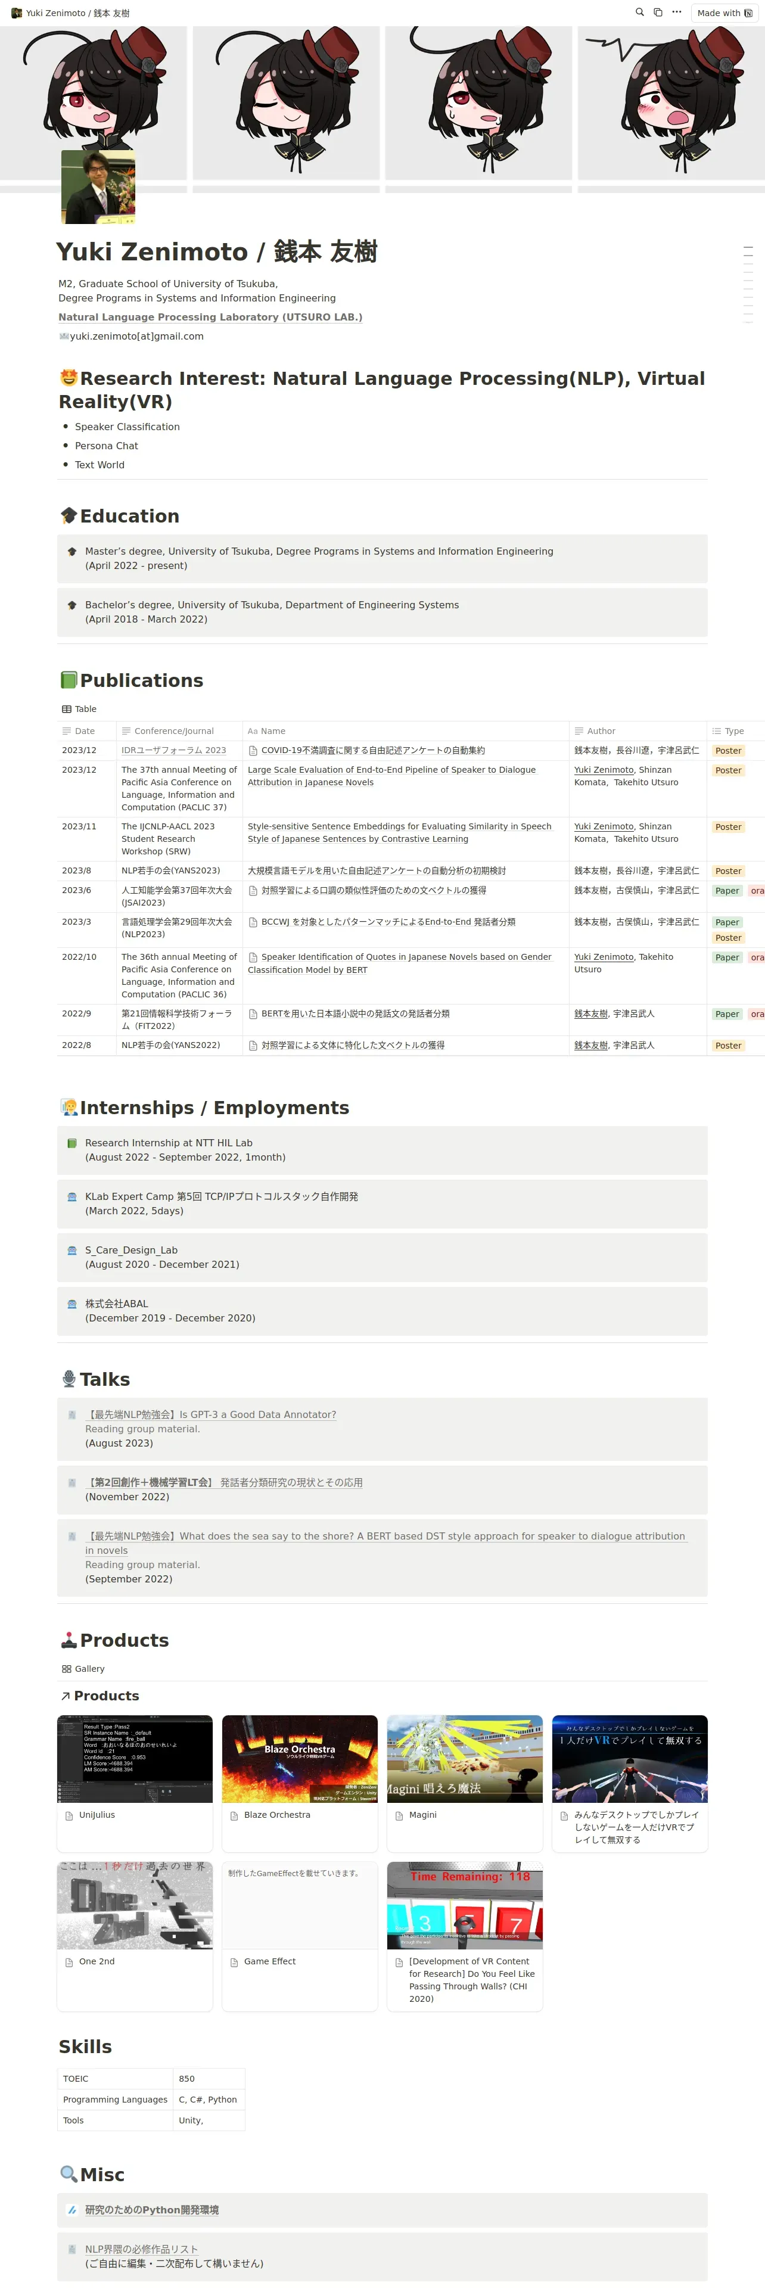
Task: Open the NLP界隈の必修作品リスト link
Action: point(142,2249)
